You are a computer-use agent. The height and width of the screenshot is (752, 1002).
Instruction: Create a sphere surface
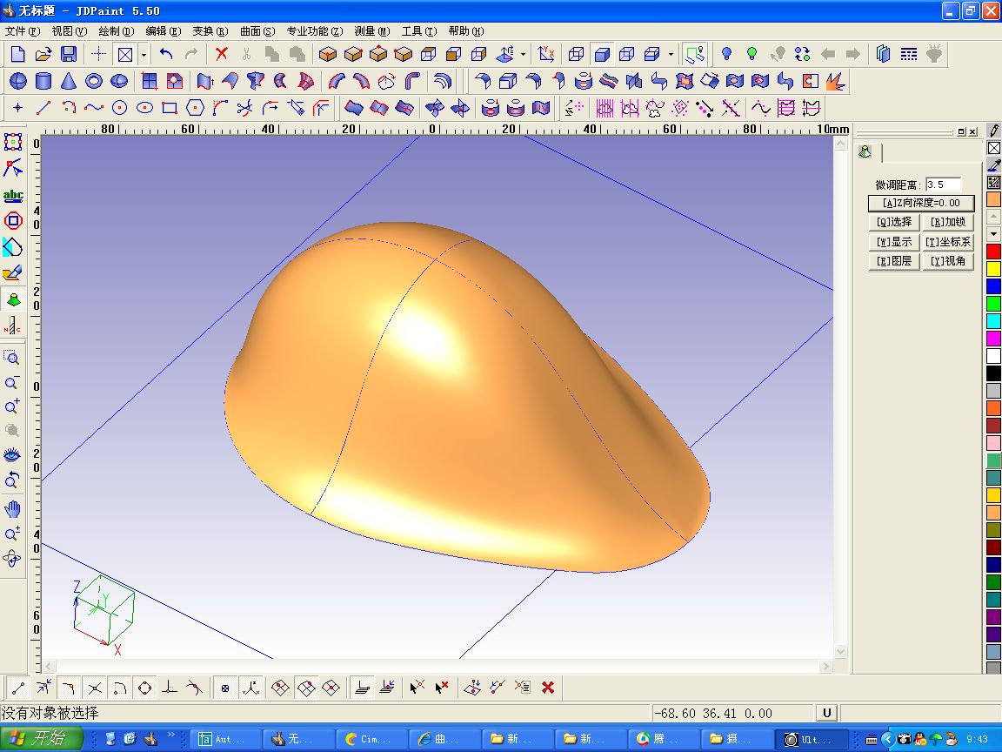[18, 81]
